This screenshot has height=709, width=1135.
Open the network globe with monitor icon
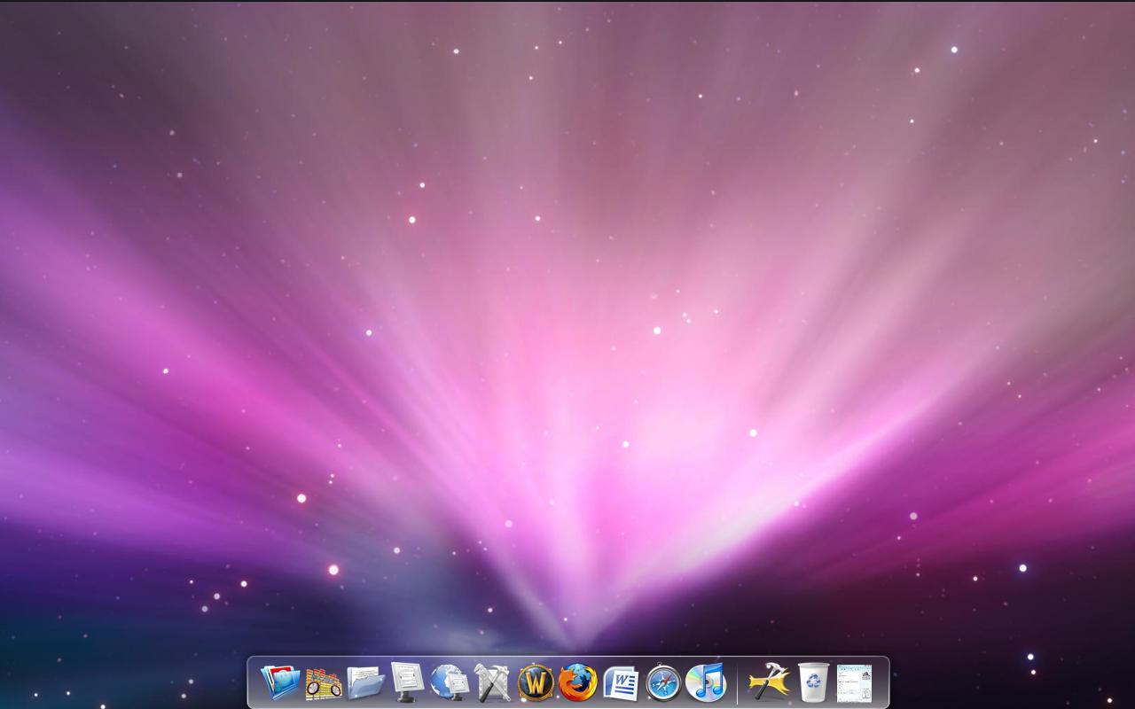click(450, 682)
